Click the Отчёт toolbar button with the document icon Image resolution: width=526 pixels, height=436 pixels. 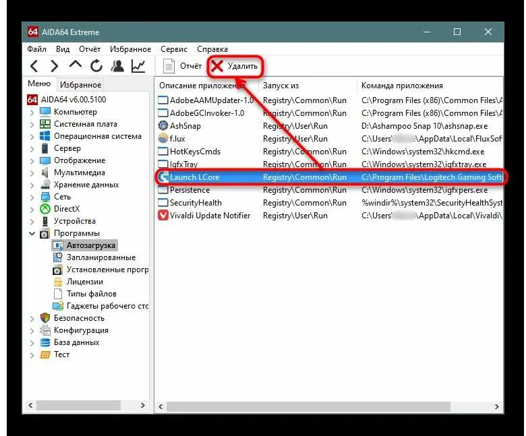click(x=182, y=66)
